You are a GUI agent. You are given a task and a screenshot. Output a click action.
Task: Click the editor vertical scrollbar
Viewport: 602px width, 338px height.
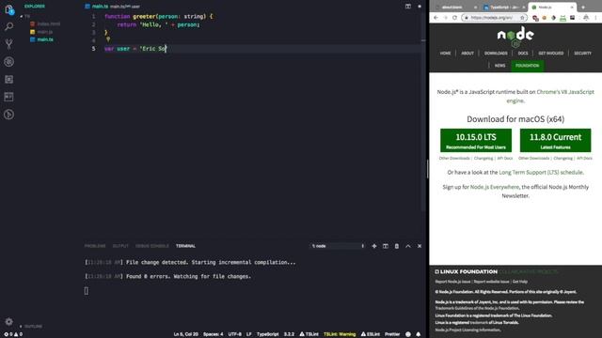423,111
